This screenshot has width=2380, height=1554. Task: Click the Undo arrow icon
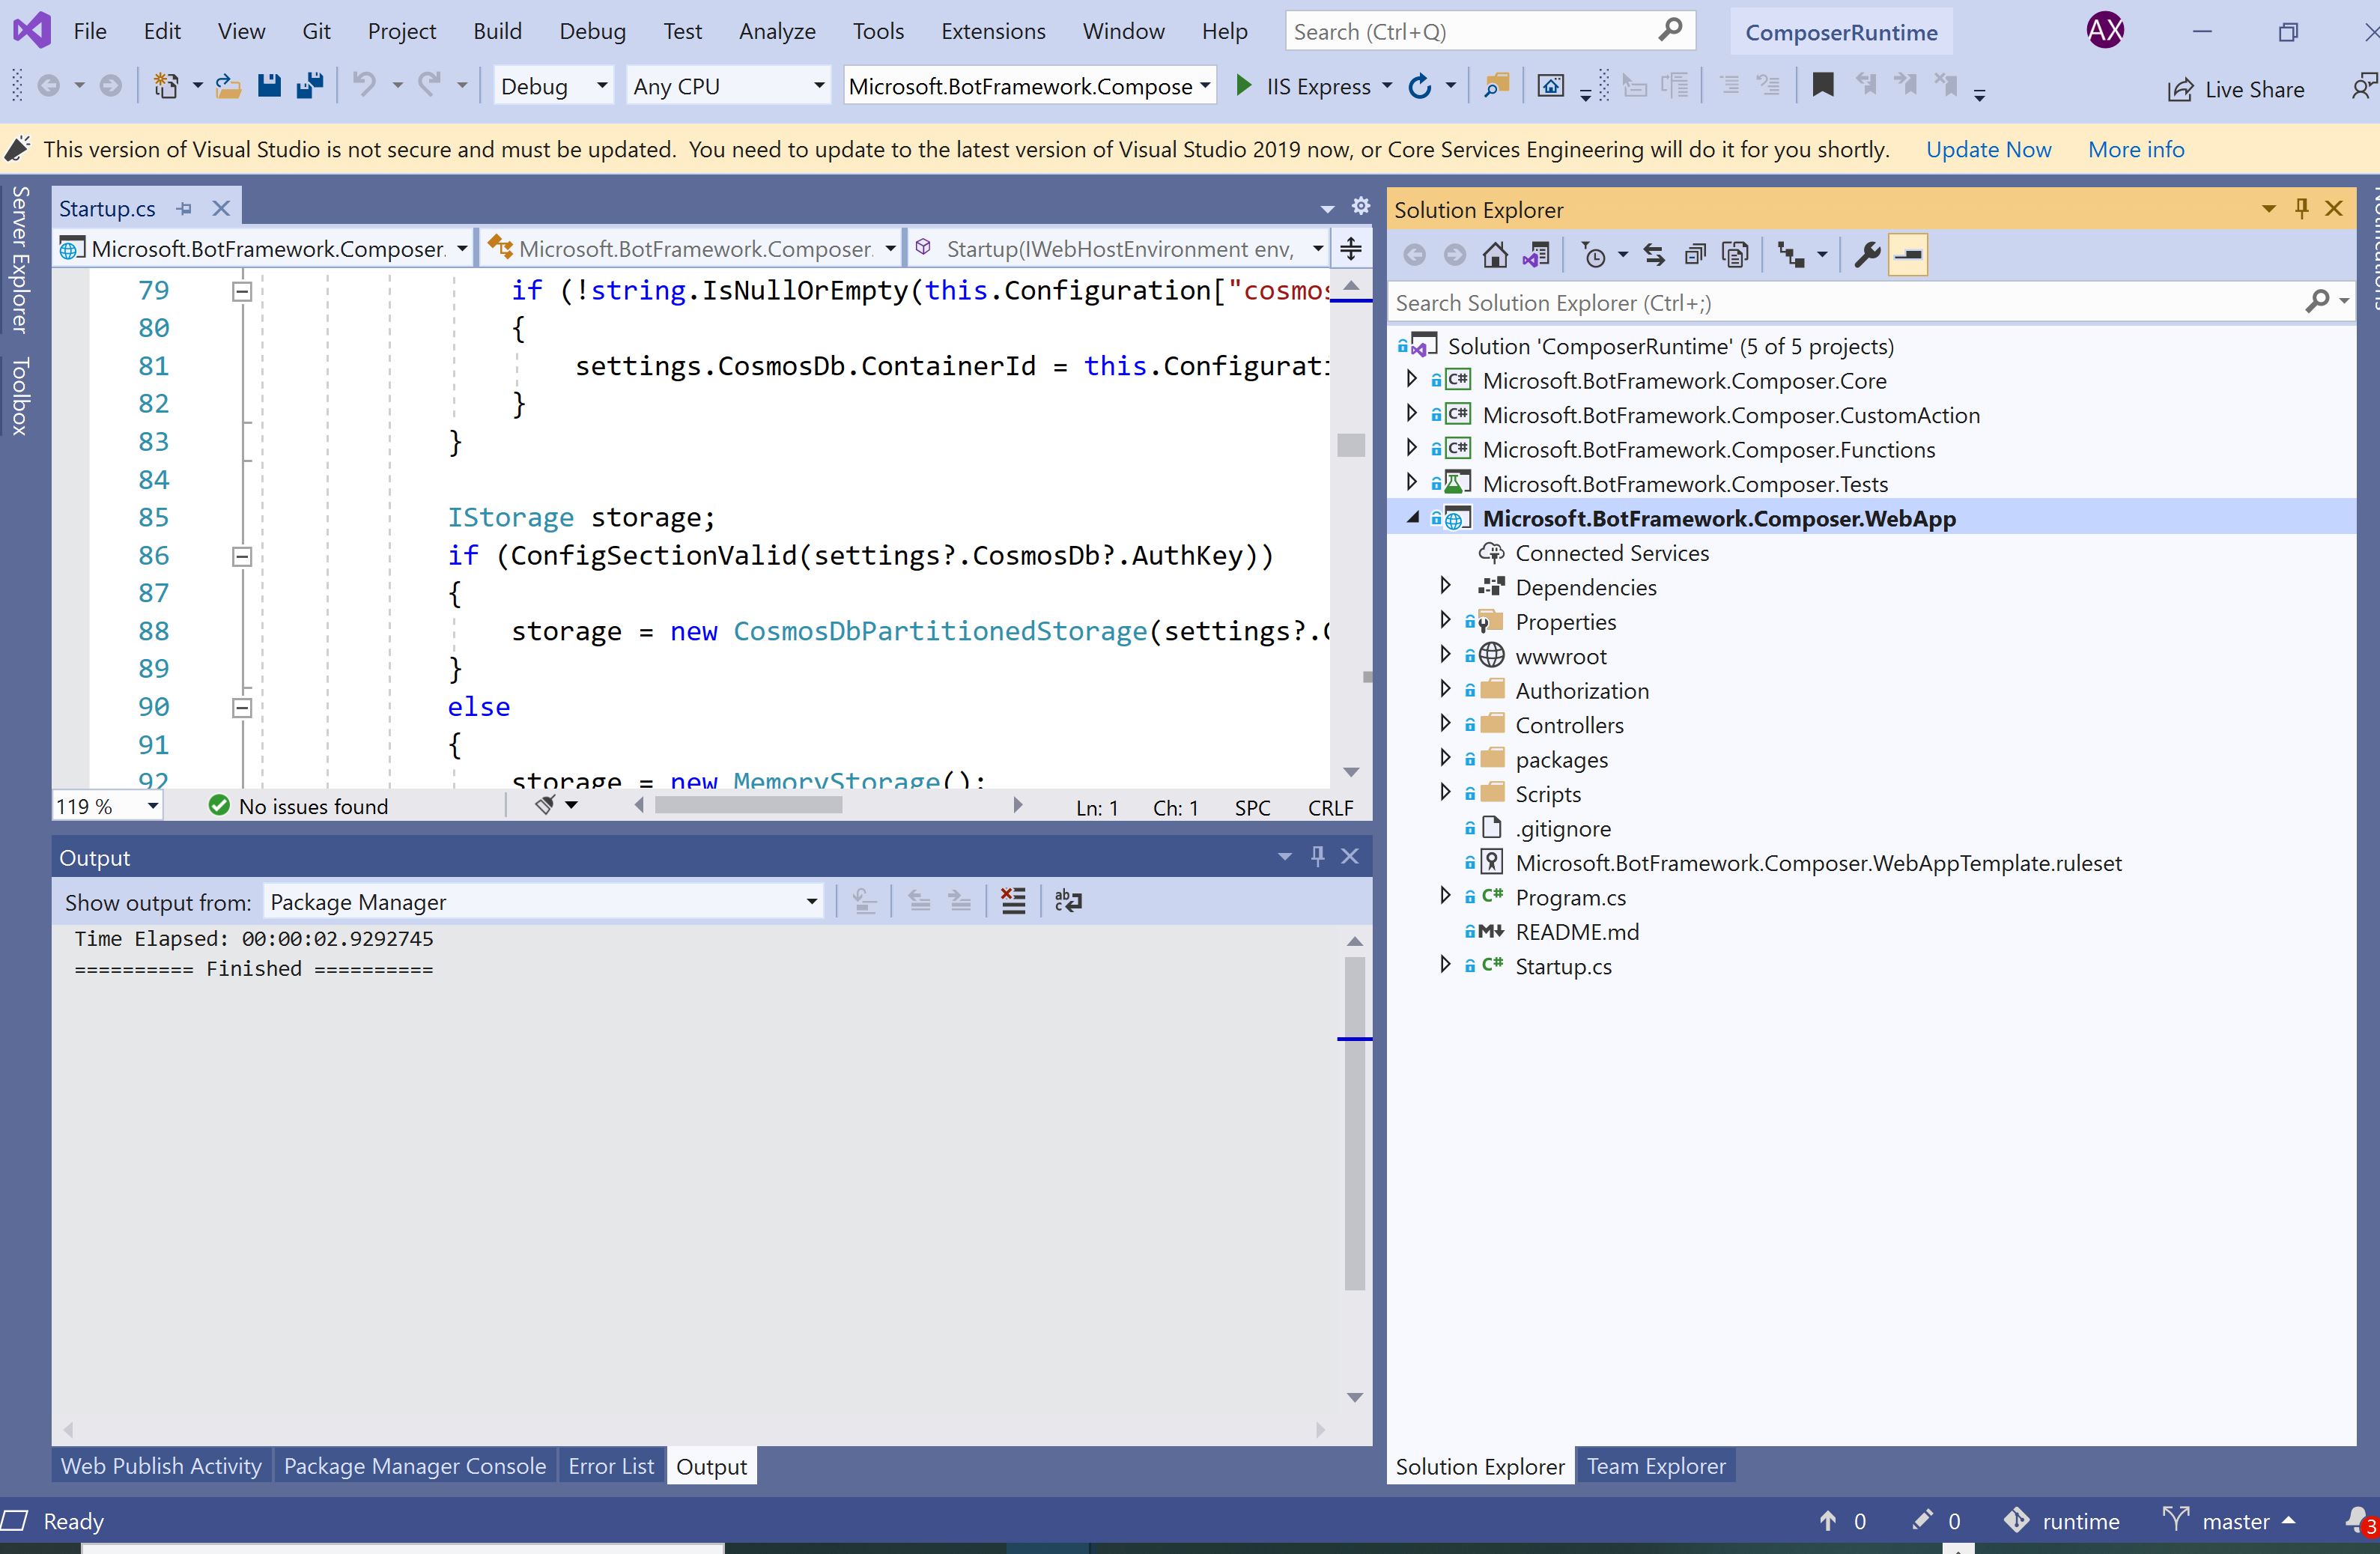point(365,86)
